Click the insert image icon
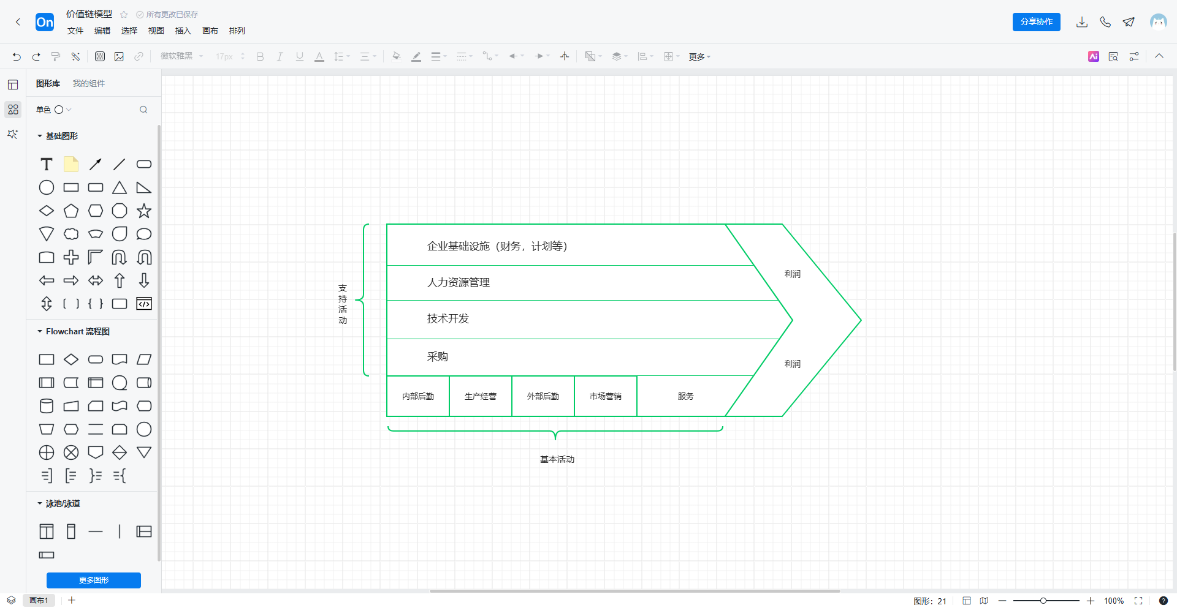 pyautogui.click(x=119, y=56)
